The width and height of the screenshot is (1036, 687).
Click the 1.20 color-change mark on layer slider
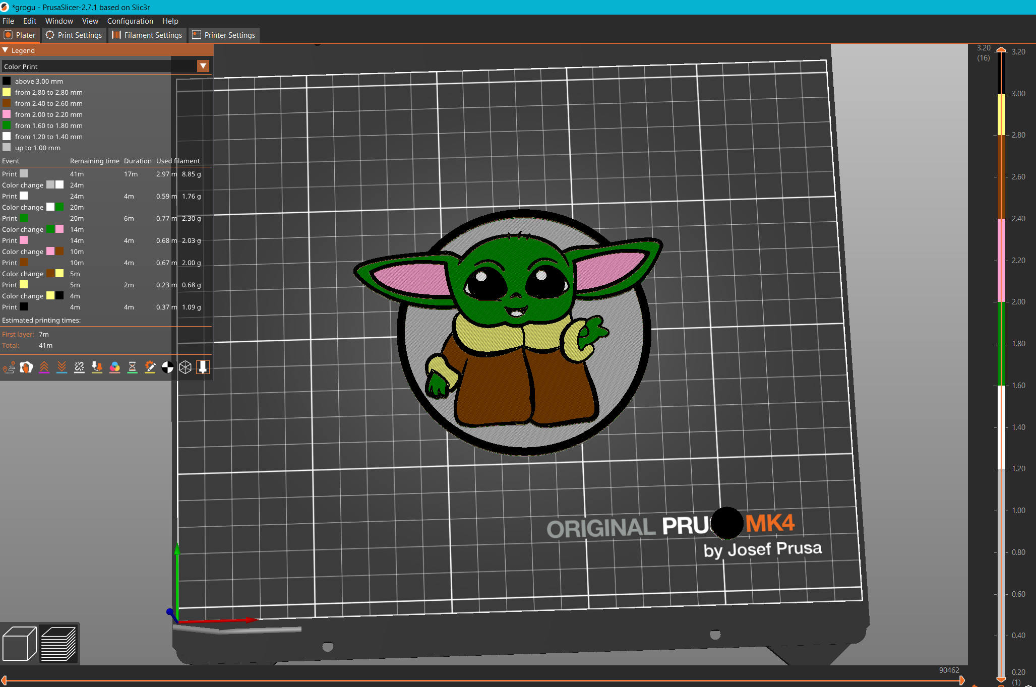(x=1002, y=469)
